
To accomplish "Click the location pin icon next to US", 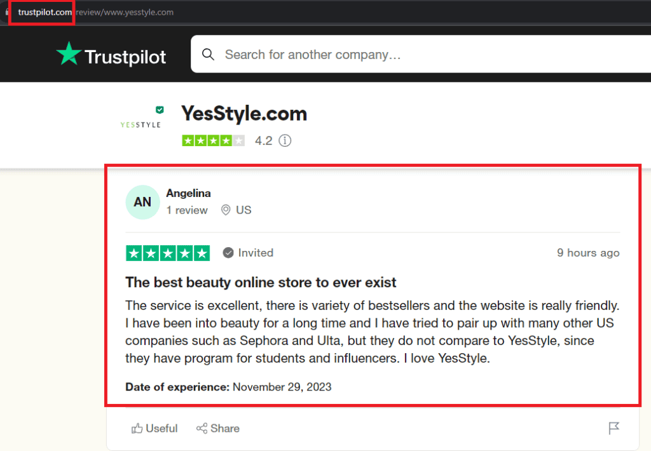I will click(226, 210).
